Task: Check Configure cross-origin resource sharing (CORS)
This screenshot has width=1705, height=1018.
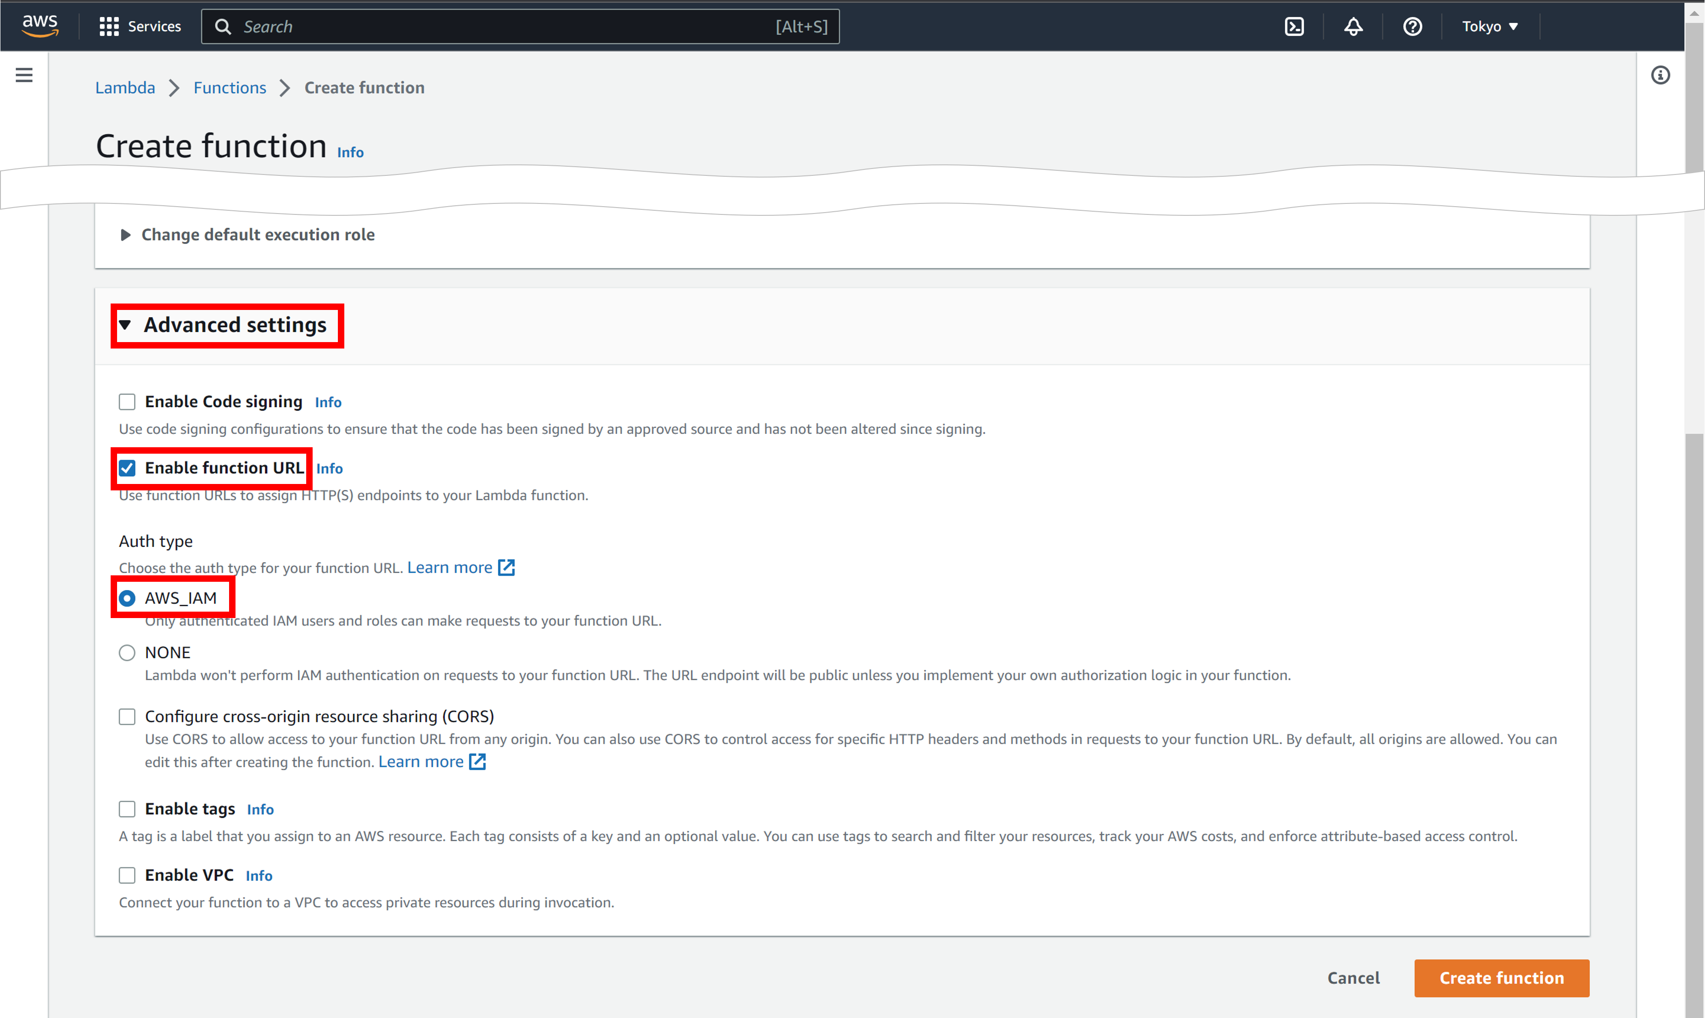Action: coord(127,716)
